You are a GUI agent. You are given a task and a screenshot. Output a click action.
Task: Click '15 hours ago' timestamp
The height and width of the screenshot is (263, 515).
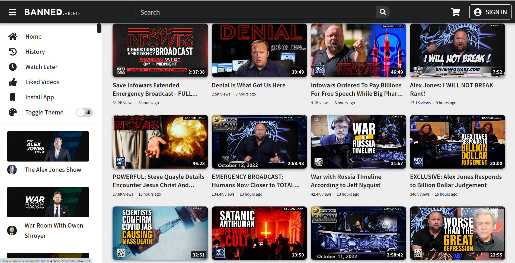(x=446, y=194)
